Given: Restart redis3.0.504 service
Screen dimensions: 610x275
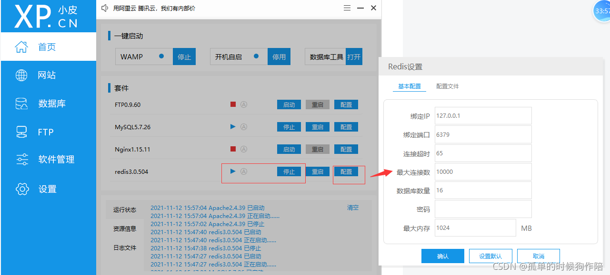Looking at the screenshot, I should pyautogui.click(x=318, y=171).
